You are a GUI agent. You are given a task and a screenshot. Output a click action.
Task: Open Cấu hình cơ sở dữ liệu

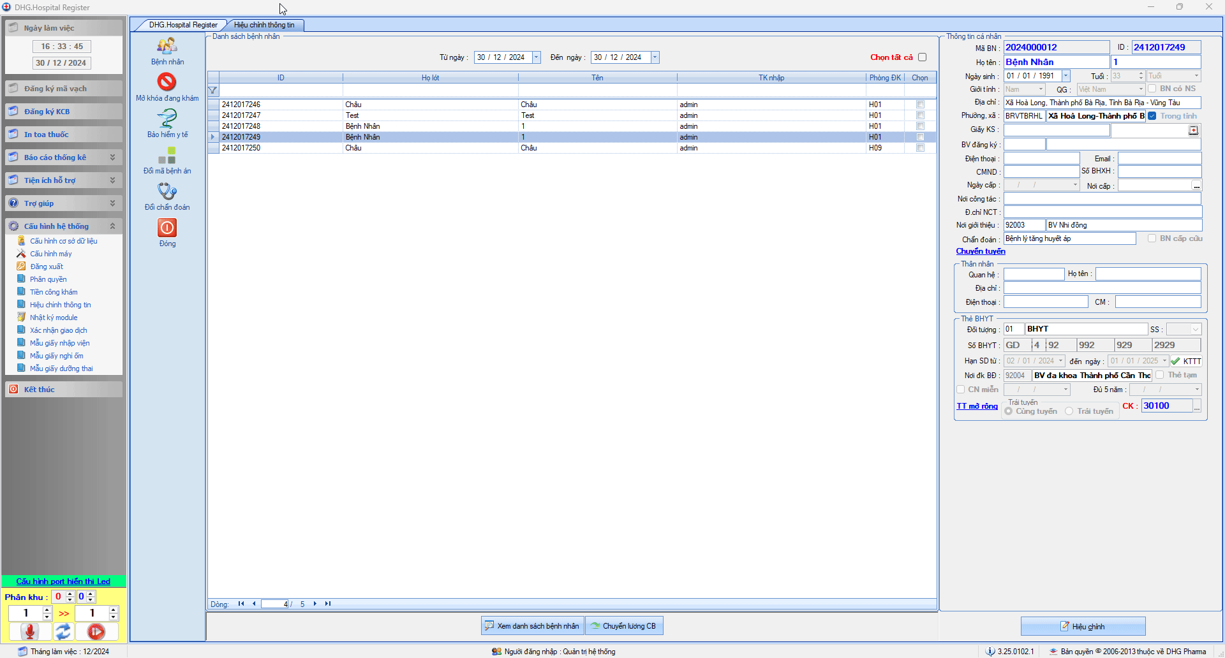[x=64, y=241]
